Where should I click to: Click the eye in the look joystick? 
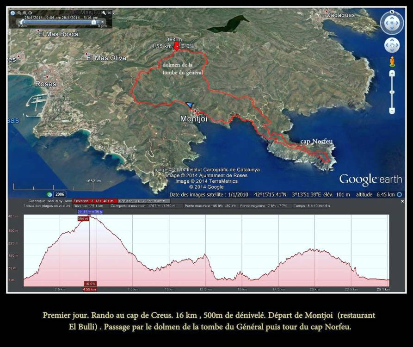tap(392, 23)
